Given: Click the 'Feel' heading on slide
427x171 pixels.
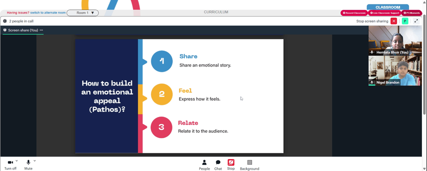Looking at the screenshot, I should coord(185,91).
